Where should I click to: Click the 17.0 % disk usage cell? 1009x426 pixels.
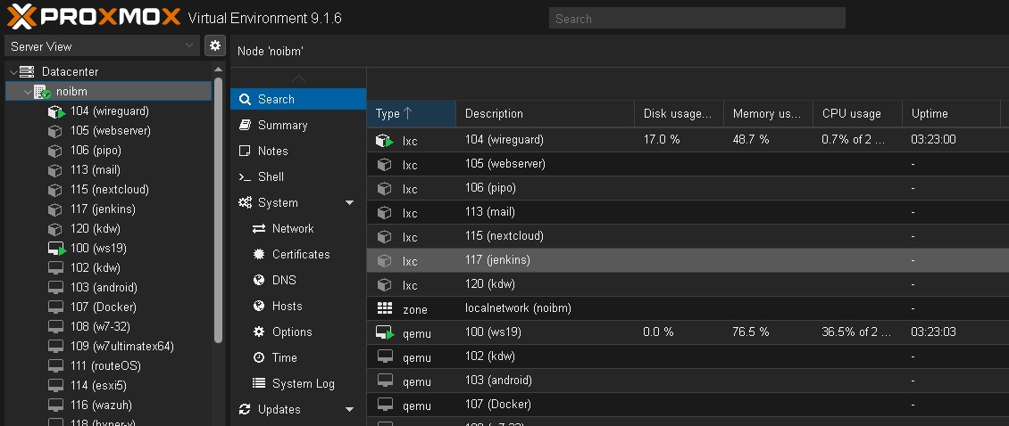[x=662, y=139]
